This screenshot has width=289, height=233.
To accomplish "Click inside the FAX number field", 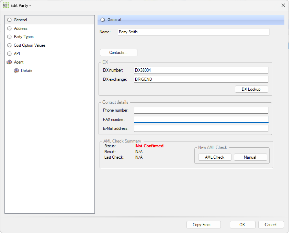I will point(201,119).
